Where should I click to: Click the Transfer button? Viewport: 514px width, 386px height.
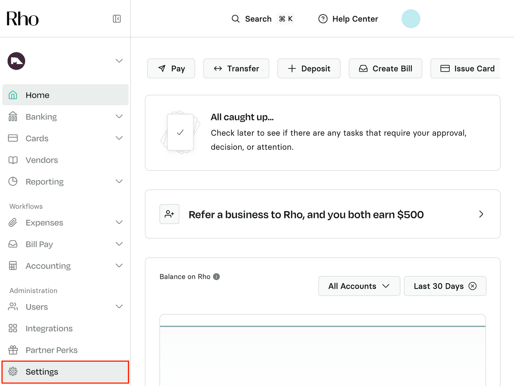tap(236, 69)
